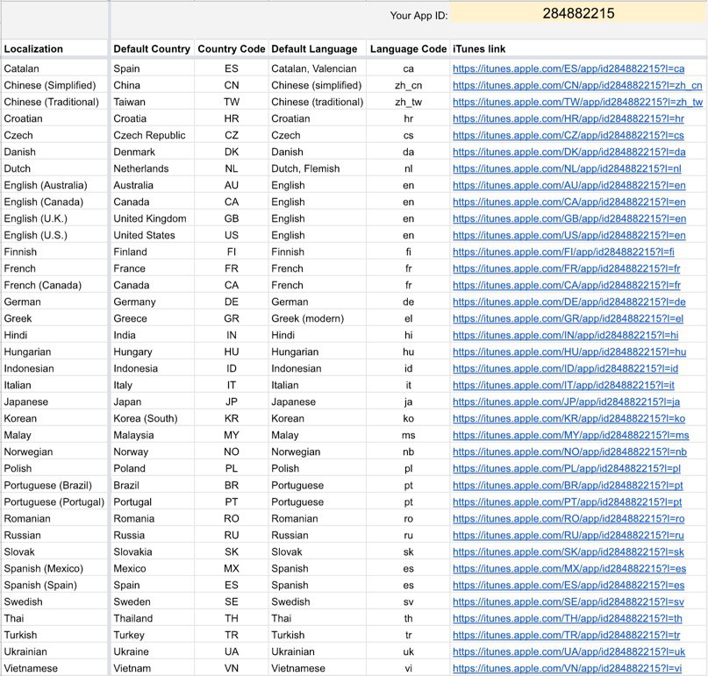Open the Vietnamese iTunes link ending l=vi
708x676 pixels.
click(567, 669)
